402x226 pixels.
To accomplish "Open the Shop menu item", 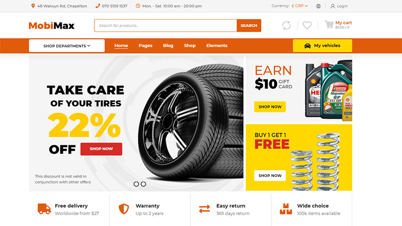I will tap(190, 46).
